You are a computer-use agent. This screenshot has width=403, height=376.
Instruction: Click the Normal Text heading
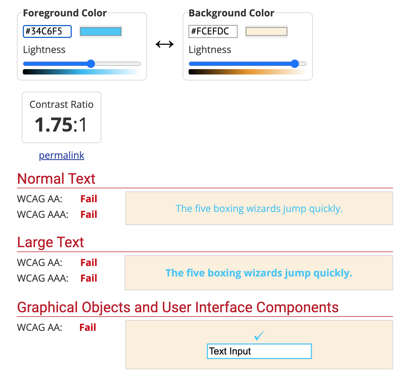pyautogui.click(x=56, y=179)
